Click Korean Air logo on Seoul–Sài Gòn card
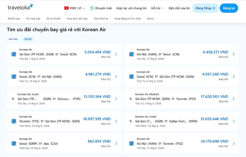 point(131,77)
